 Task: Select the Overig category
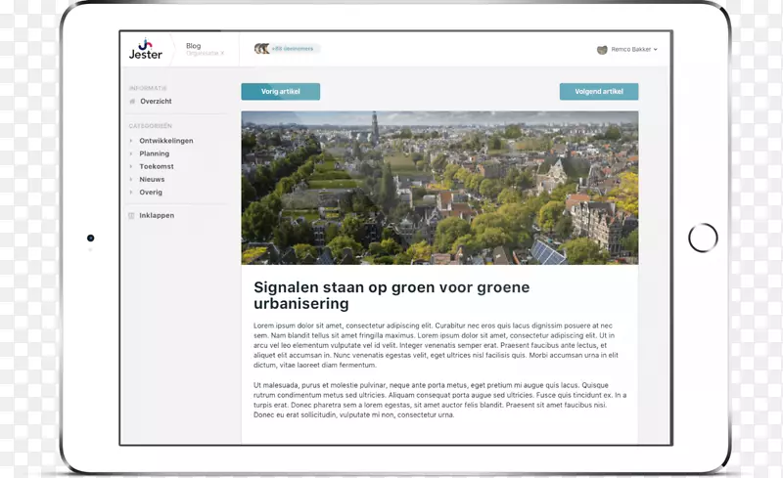tap(151, 193)
